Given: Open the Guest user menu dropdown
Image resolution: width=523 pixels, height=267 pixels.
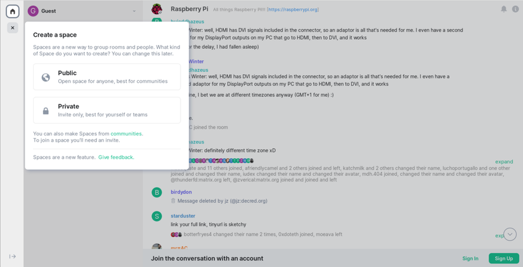Looking at the screenshot, I should (134, 11).
